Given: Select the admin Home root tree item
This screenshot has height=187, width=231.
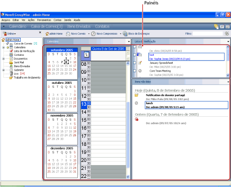Looking at the screenshot, I should coord(13,40).
